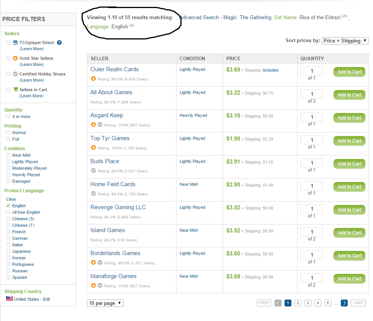Click the previous page arrow button
The image size is (373, 321).
(278, 303)
